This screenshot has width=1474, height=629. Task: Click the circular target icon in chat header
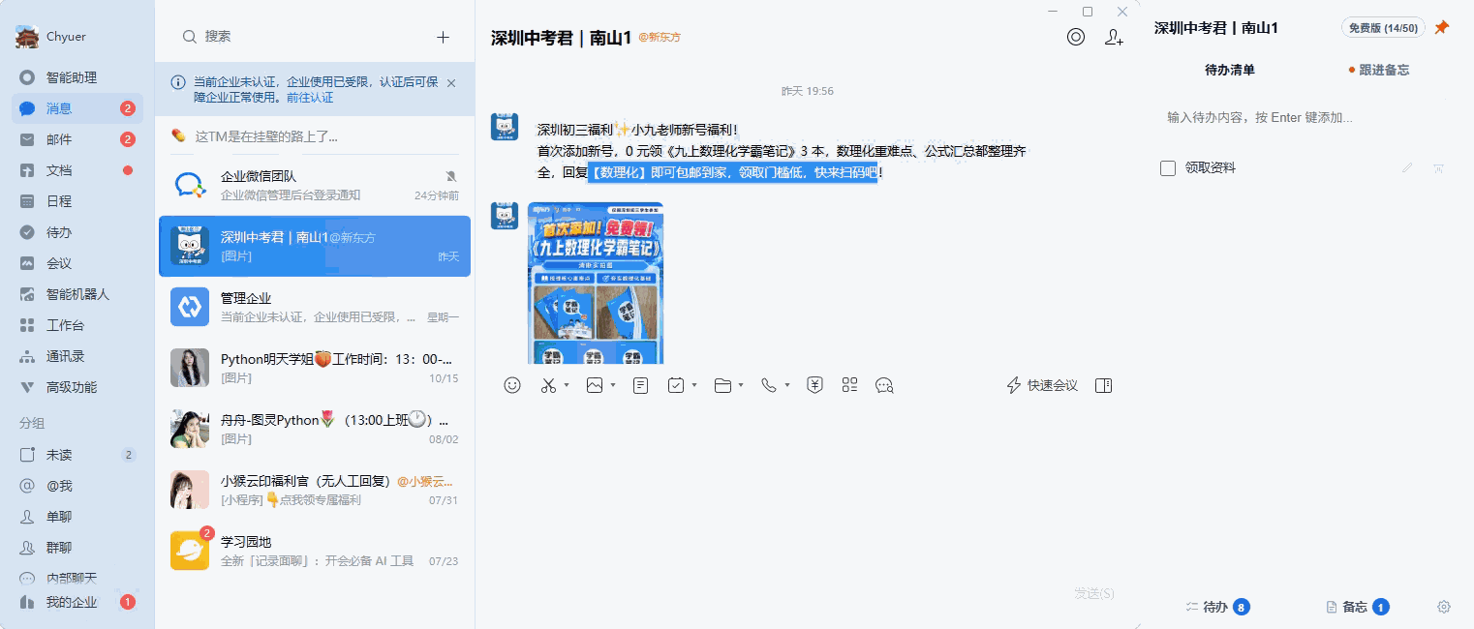point(1076,37)
